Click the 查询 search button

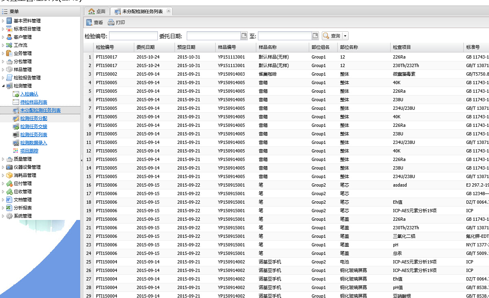pos(332,36)
